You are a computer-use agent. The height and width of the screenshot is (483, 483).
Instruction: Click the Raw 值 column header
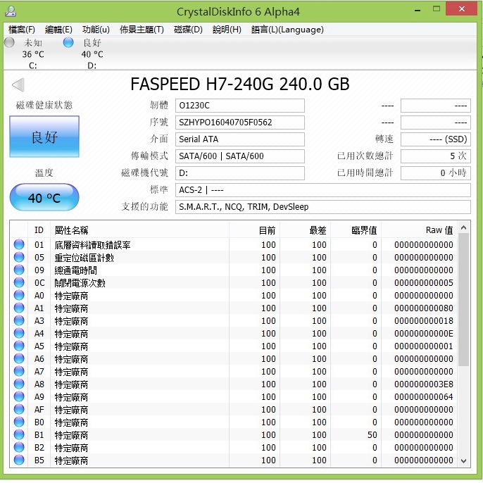pyautogui.click(x=420, y=230)
